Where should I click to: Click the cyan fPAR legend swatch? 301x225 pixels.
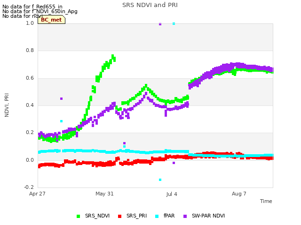tap(157, 216)
